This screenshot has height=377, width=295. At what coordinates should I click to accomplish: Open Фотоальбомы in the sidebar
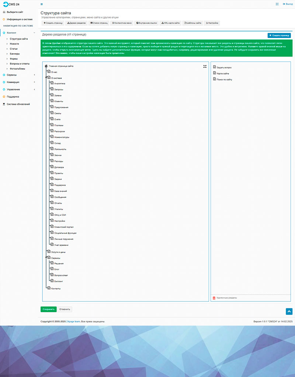coord(18,69)
